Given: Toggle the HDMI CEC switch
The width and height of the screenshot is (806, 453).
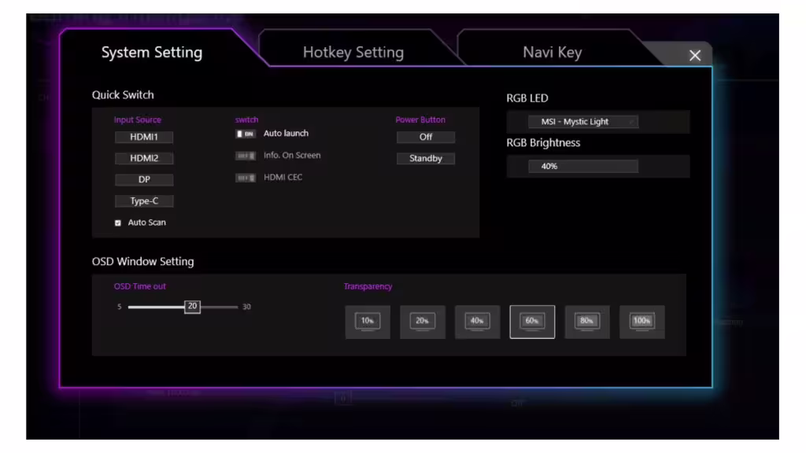Looking at the screenshot, I should [x=246, y=178].
